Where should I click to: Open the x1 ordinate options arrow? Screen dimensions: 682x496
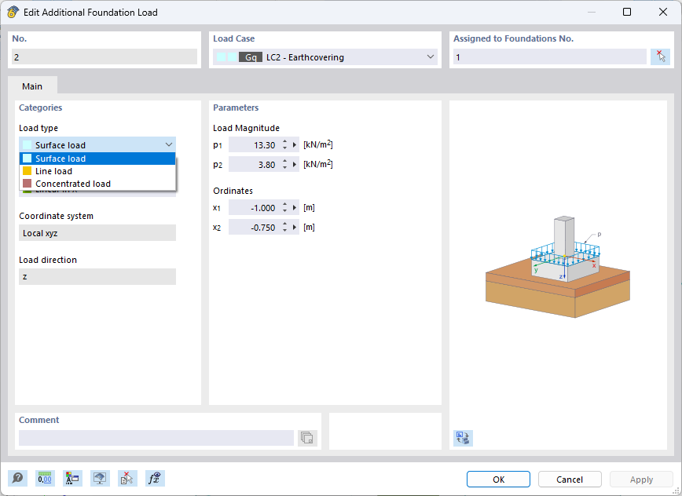coord(295,208)
